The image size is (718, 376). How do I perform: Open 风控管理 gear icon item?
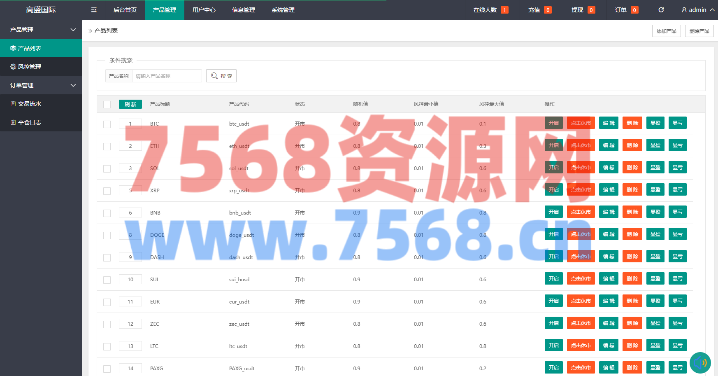(x=26, y=67)
